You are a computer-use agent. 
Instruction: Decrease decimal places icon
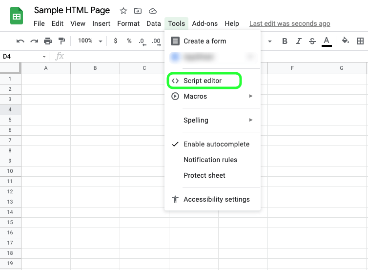[142, 42]
